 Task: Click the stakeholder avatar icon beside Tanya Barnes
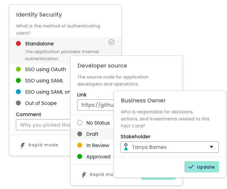126,147
